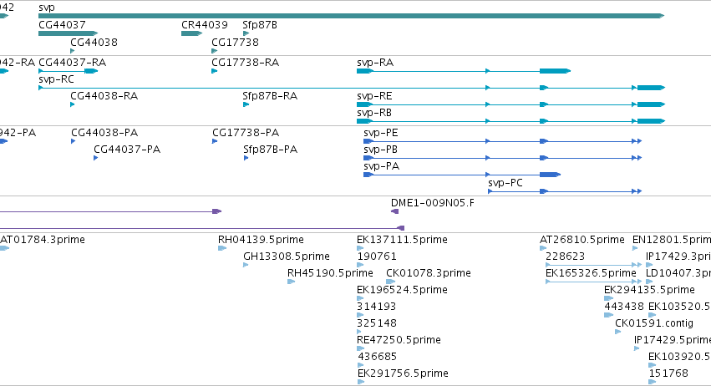Image resolution: width=711 pixels, height=386 pixels.
Task: Select transcript svp-RA label
Action: [x=375, y=63]
